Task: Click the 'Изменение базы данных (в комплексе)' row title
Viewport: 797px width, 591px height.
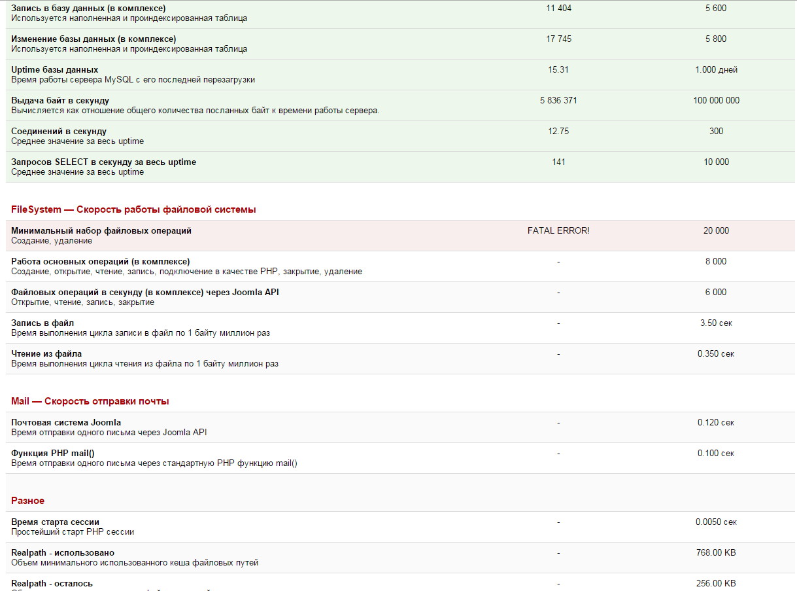Action: [x=93, y=39]
